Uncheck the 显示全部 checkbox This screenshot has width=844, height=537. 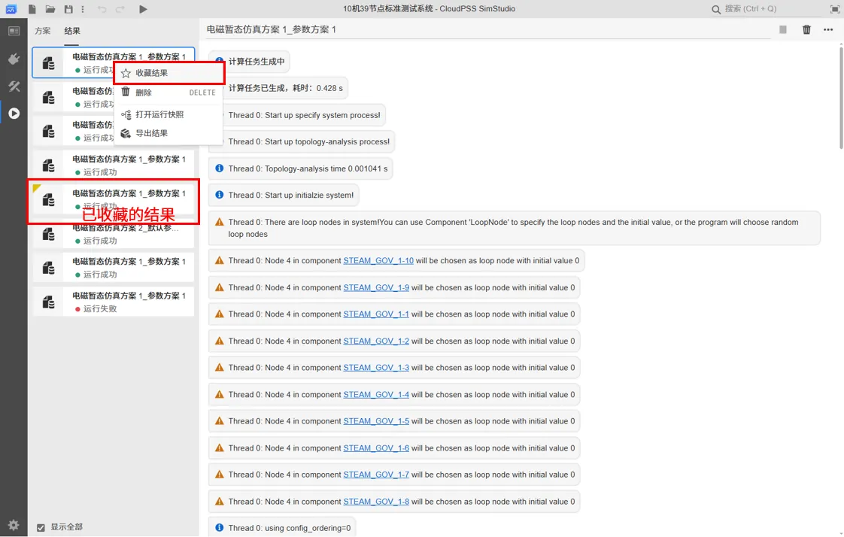[x=41, y=527]
